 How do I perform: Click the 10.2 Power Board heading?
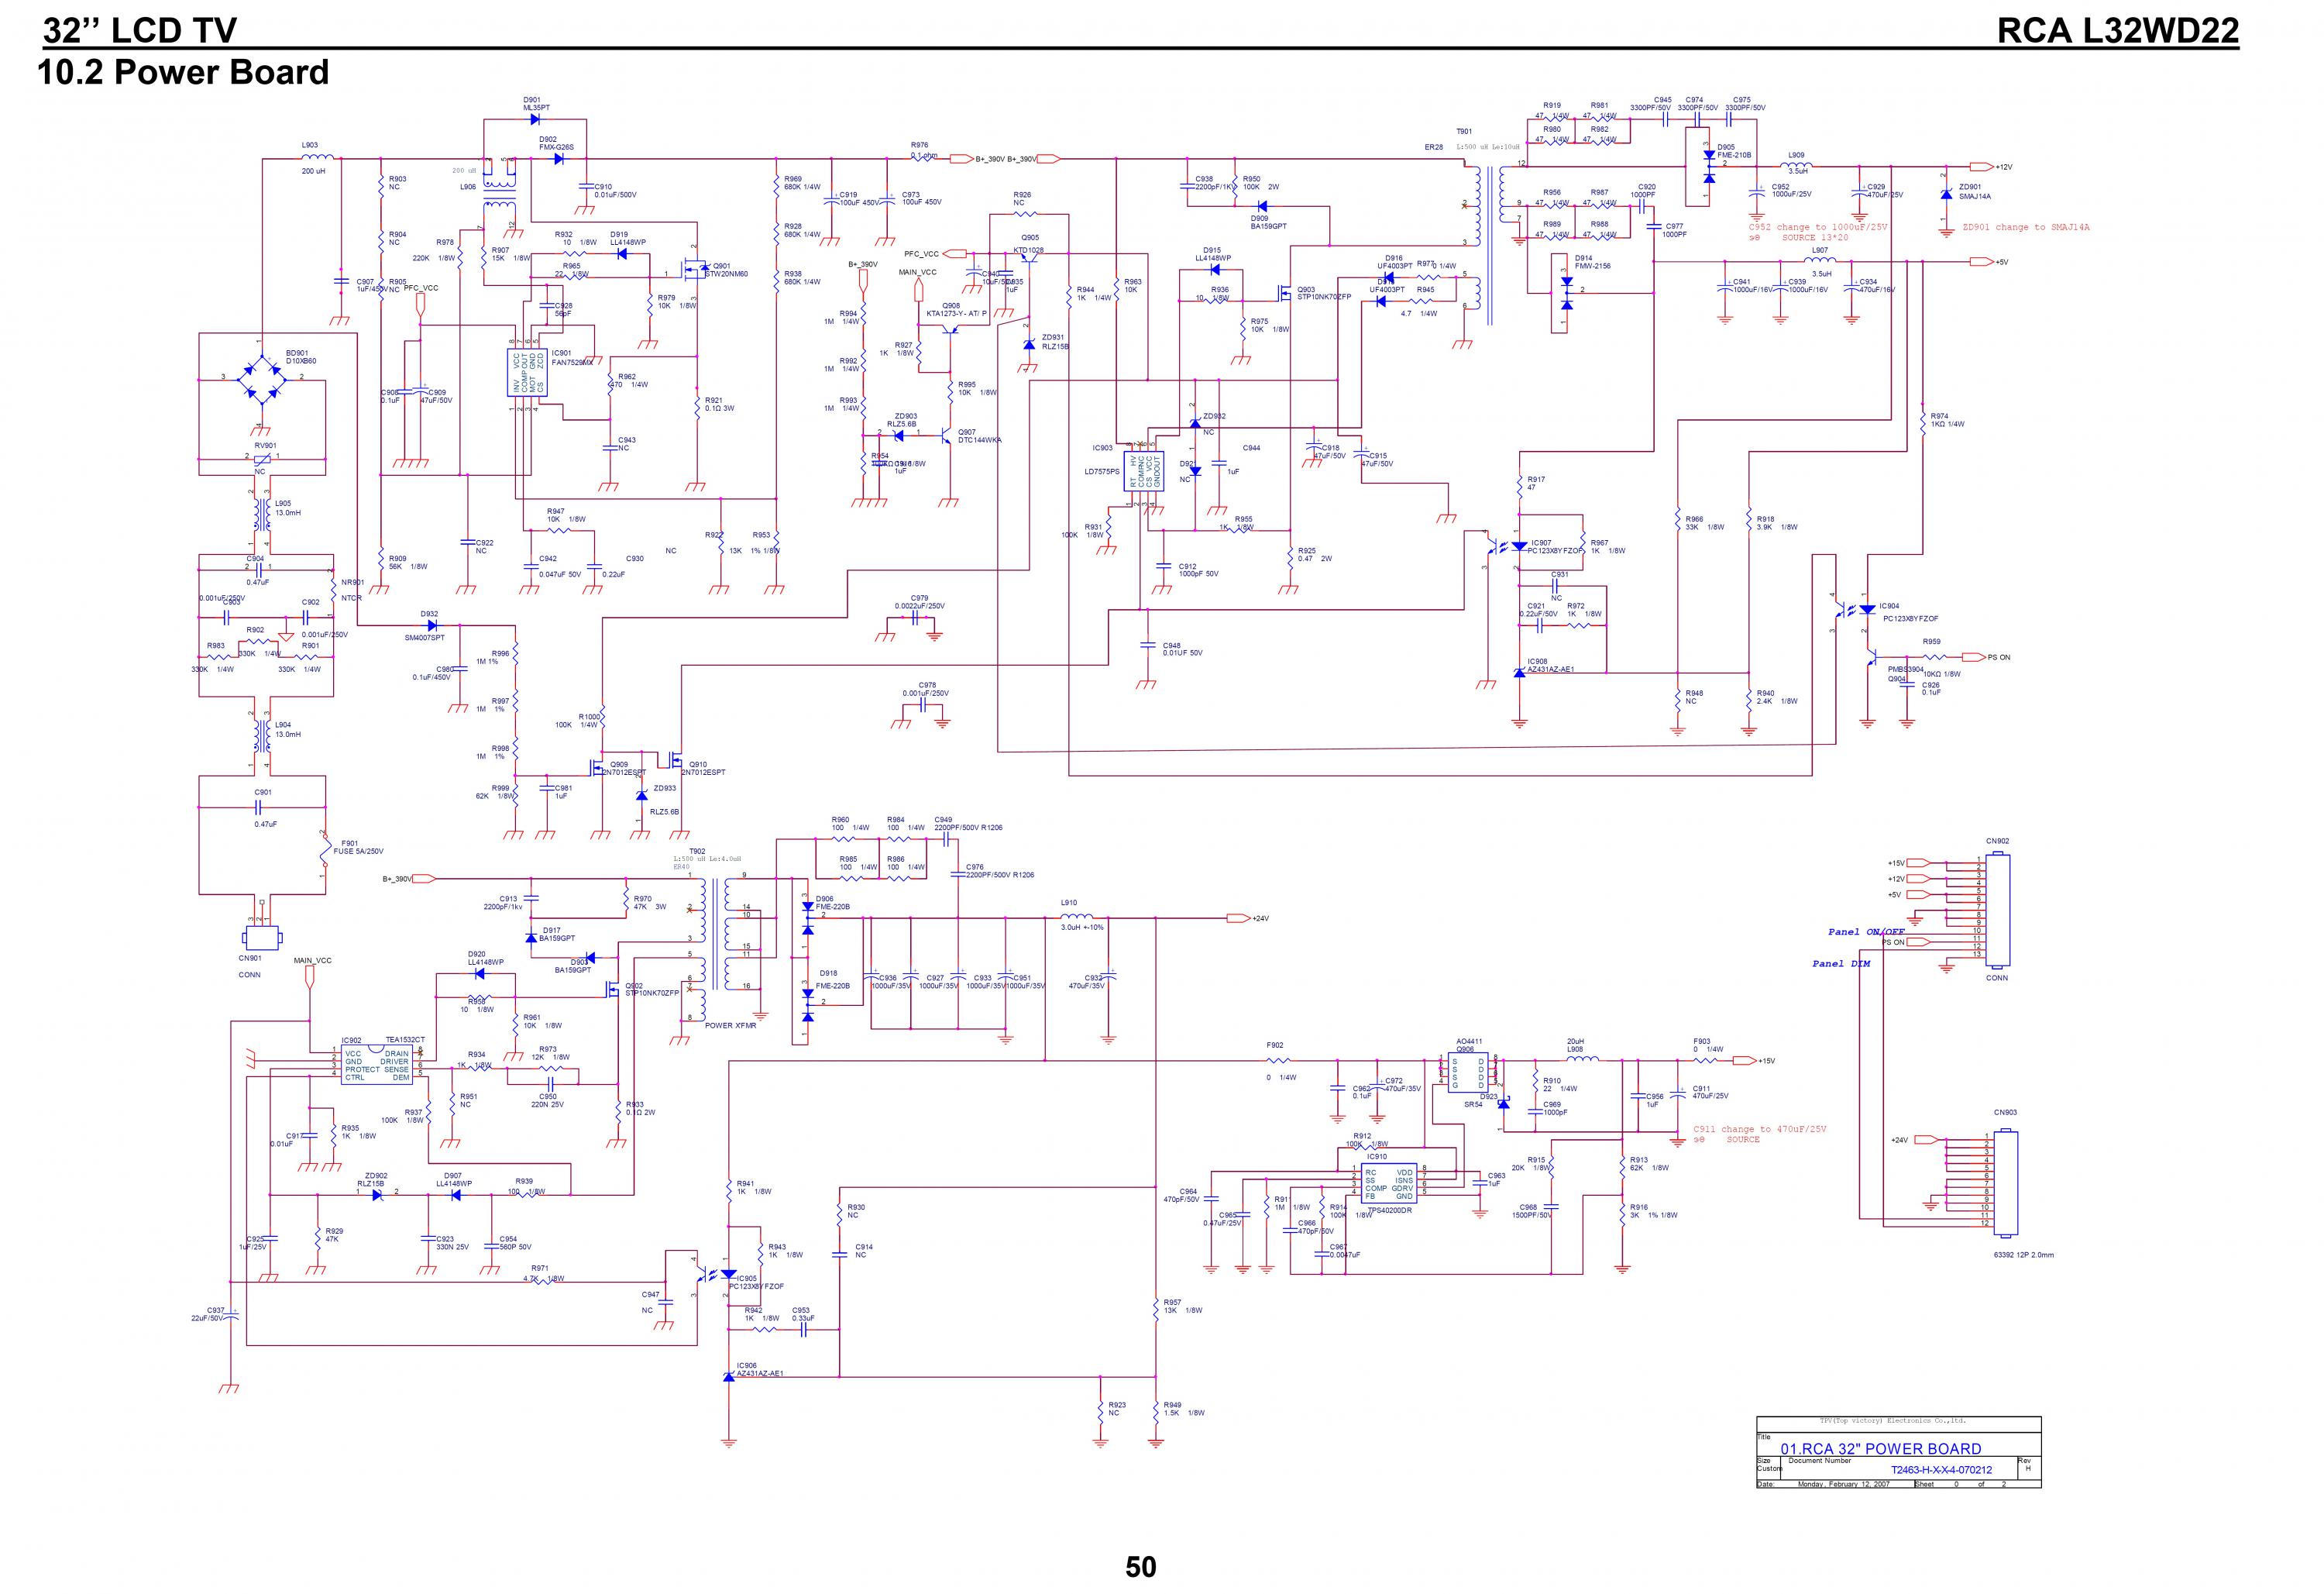click(183, 72)
